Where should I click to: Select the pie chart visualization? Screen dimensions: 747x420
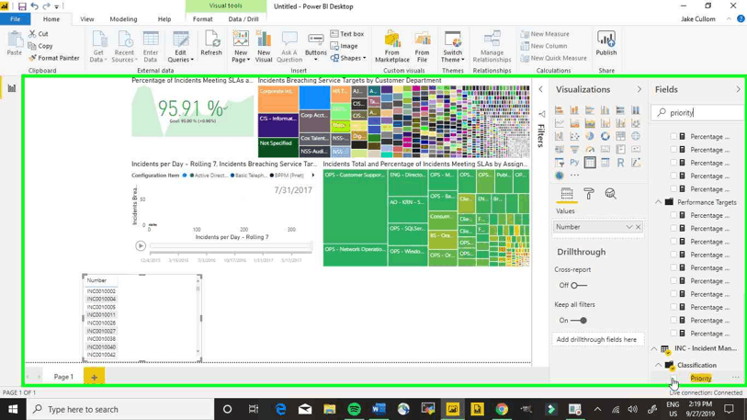tap(590, 136)
